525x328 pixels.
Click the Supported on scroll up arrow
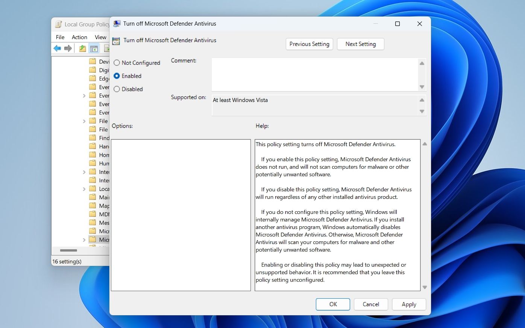(x=422, y=100)
